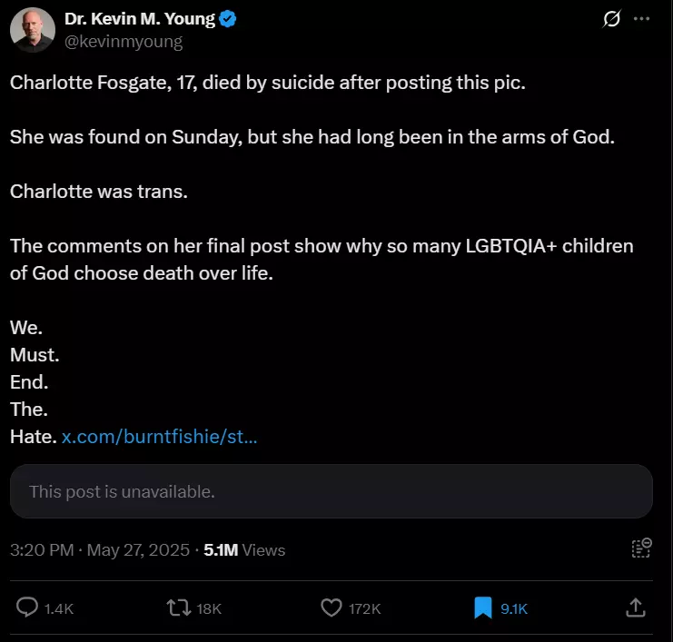Click the blue verified badge

pos(228,20)
